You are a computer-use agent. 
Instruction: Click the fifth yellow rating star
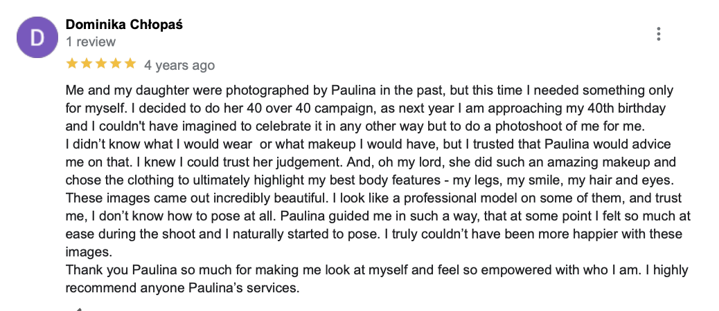click(x=130, y=64)
